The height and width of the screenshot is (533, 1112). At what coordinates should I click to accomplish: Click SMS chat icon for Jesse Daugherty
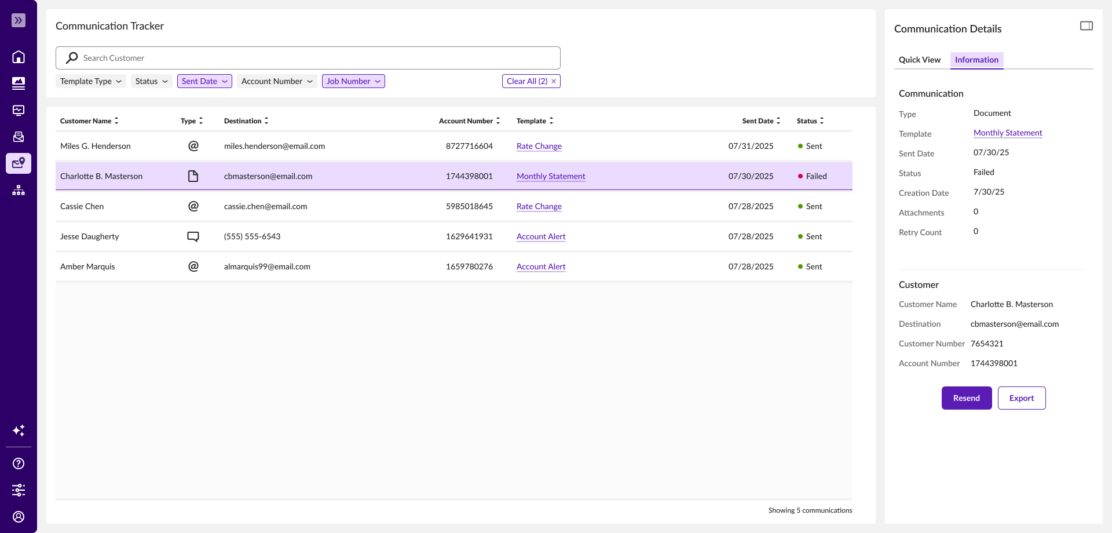pos(193,236)
